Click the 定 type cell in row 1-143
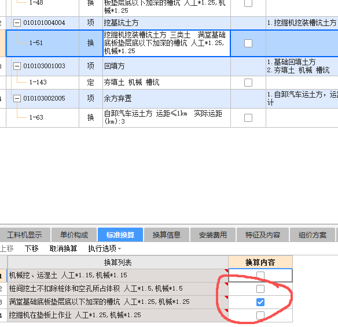 click(x=91, y=83)
